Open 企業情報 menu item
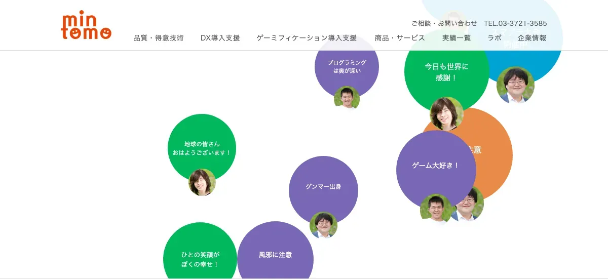The height and width of the screenshot is (279, 608). pyautogui.click(x=532, y=38)
